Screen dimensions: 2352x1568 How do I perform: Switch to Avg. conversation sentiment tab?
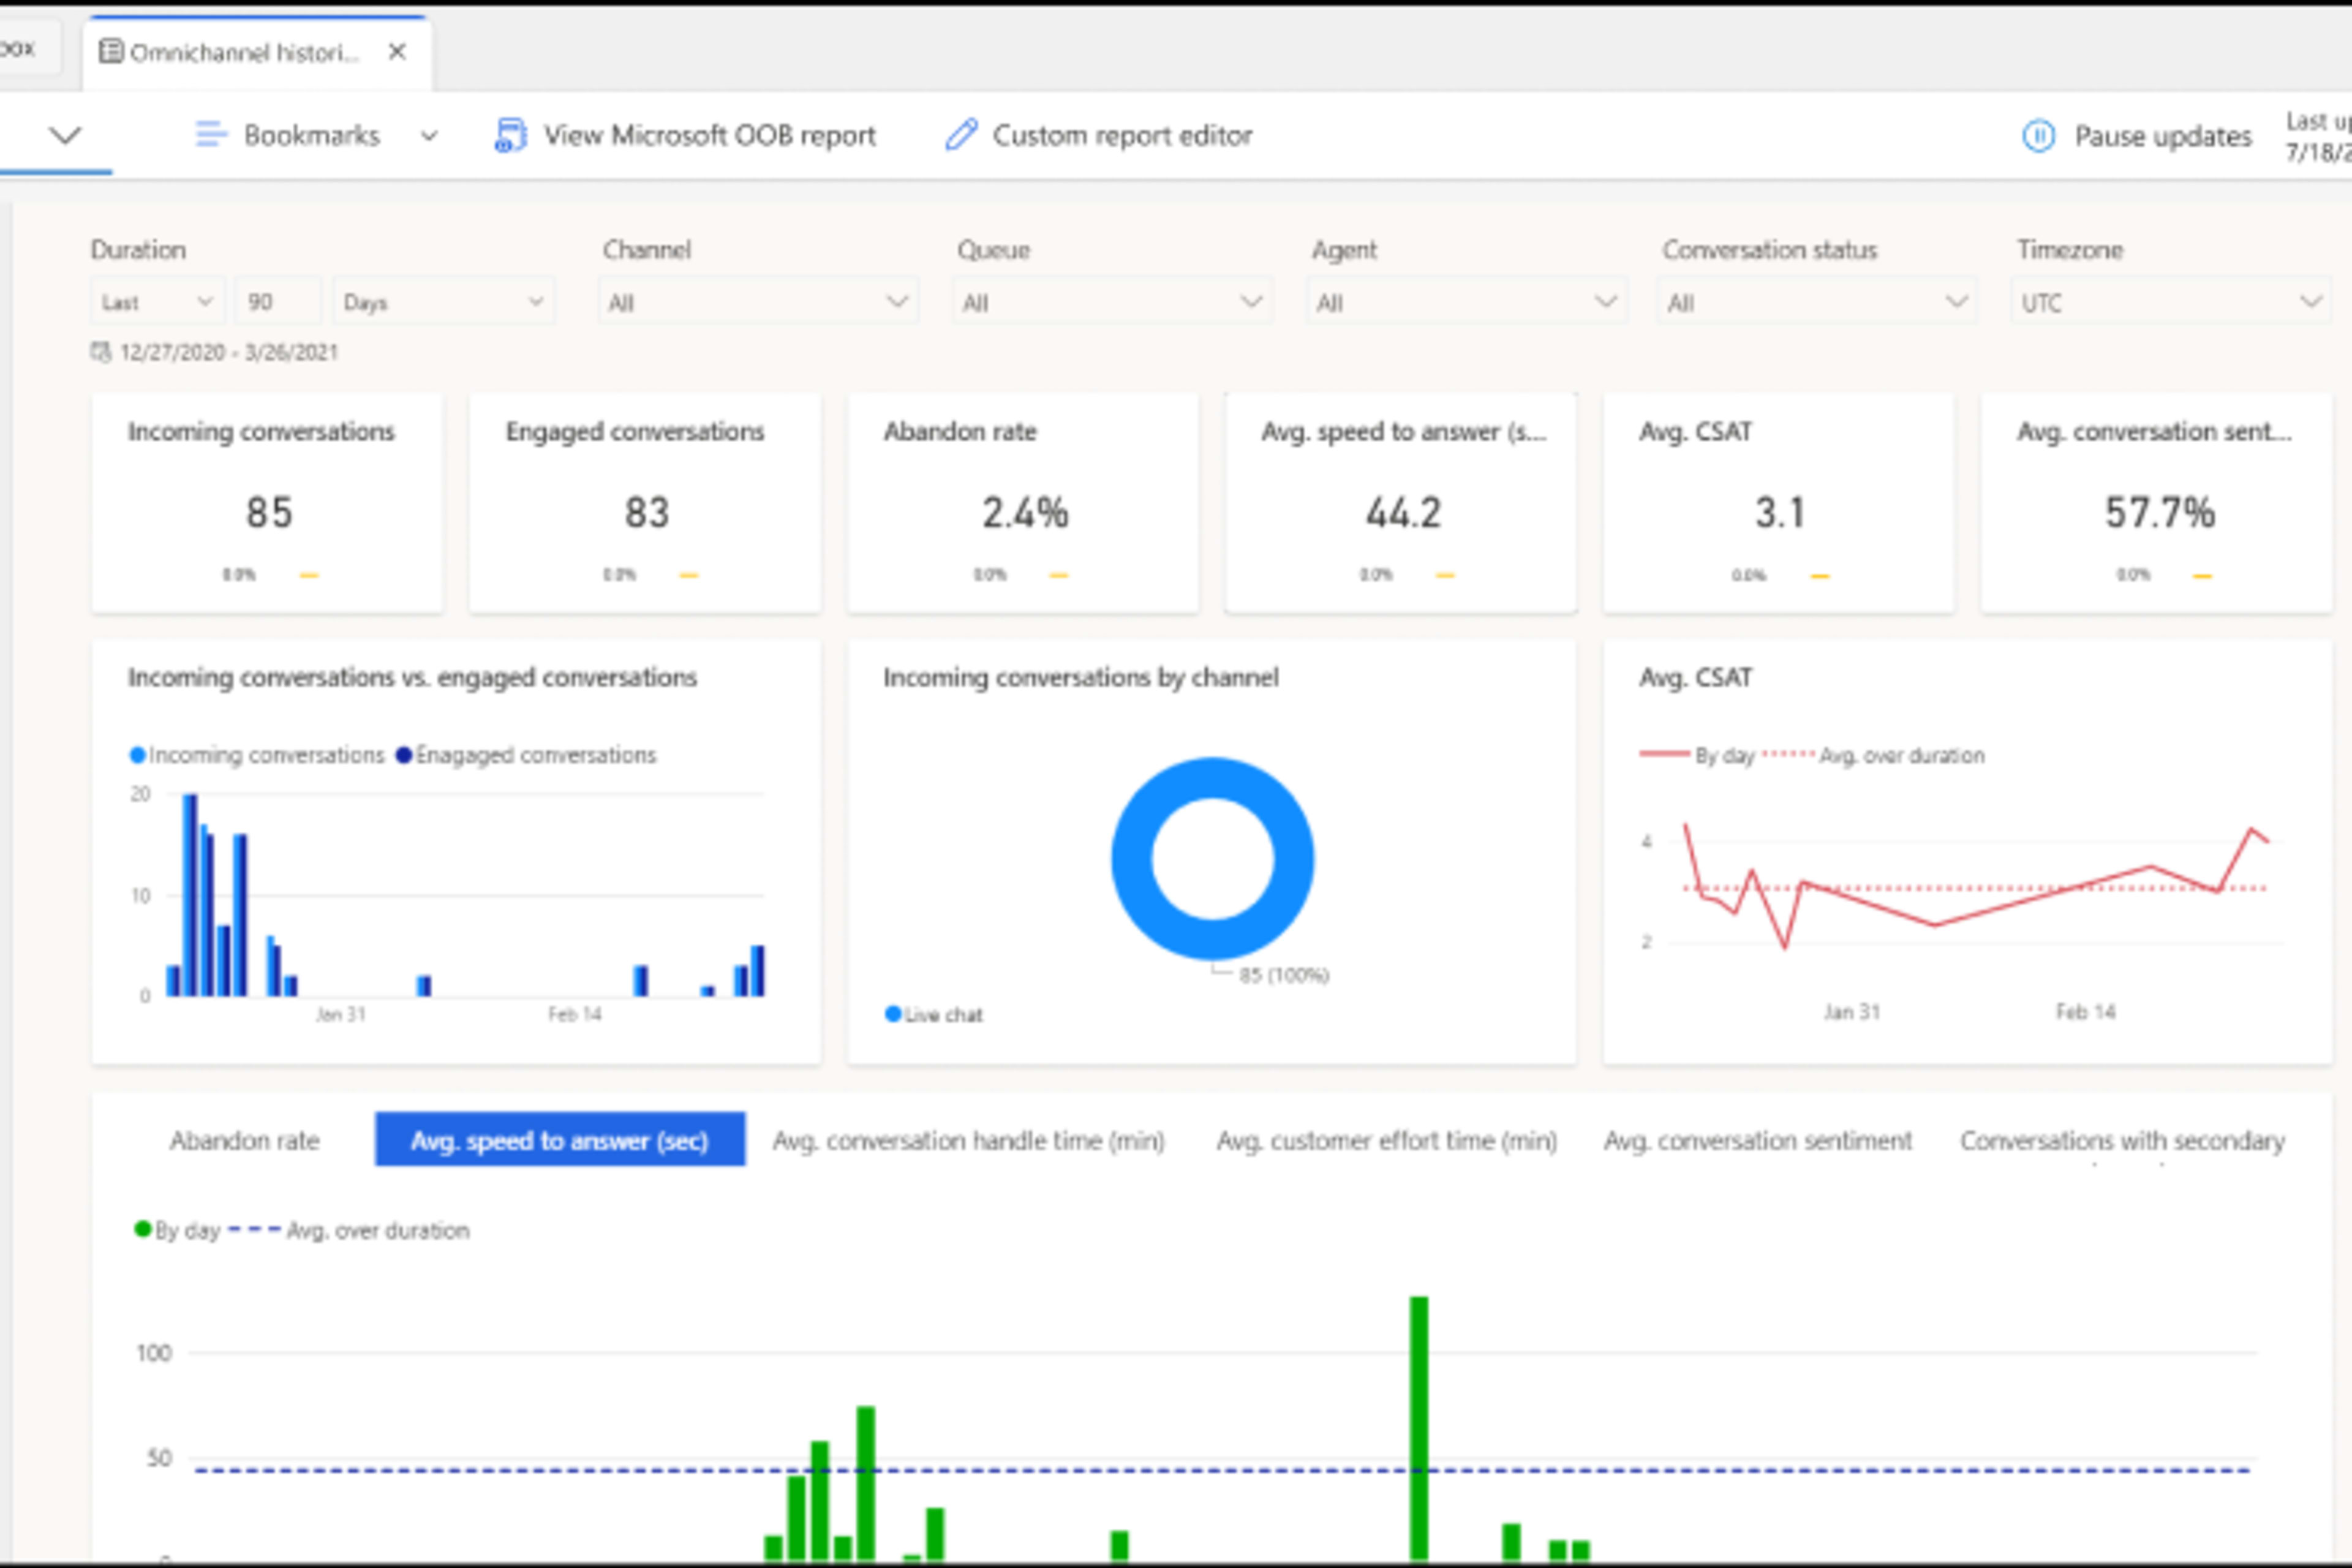pyautogui.click(x=1757, y=1140)
